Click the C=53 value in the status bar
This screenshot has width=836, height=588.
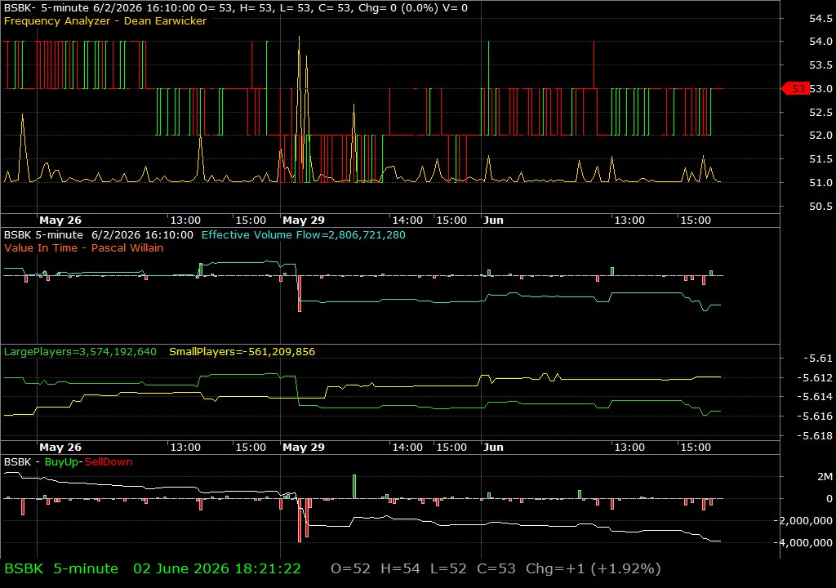(x=496, y=568)
